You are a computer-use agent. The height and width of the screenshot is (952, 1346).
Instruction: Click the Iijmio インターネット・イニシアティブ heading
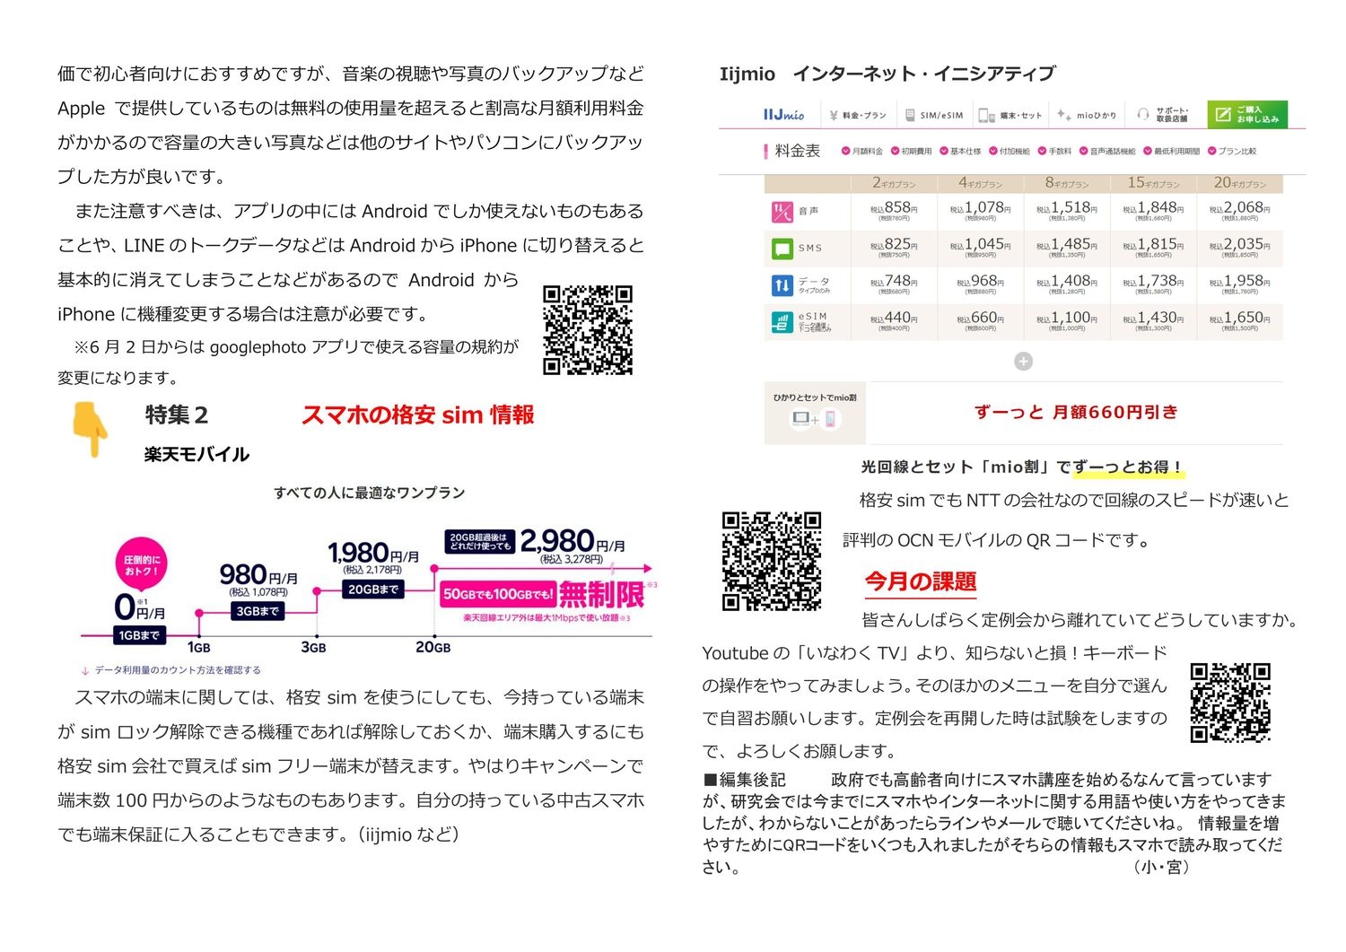click(887, 74)
